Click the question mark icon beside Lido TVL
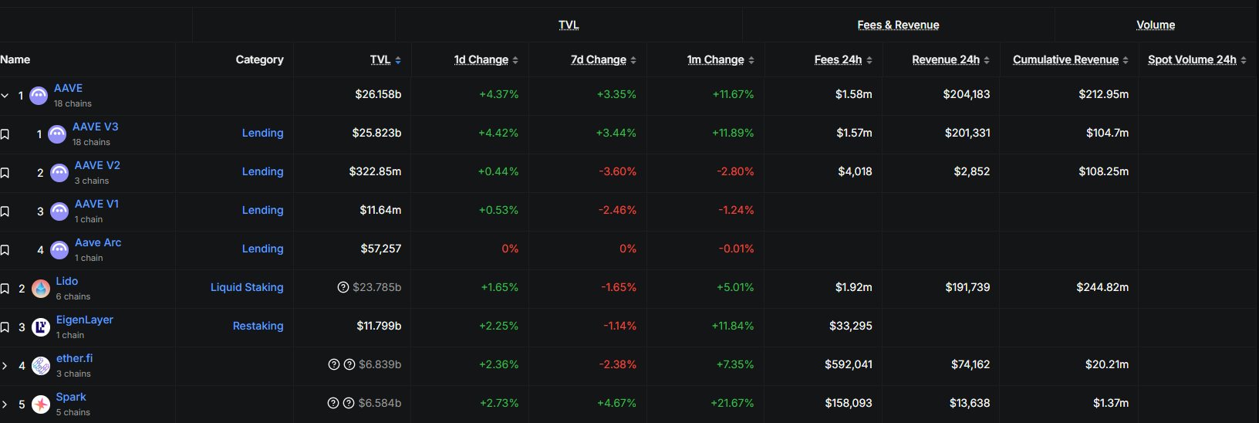 [343, 287]
